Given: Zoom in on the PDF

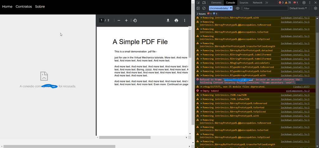Looking at the screenshot, I should coord(126,21).
